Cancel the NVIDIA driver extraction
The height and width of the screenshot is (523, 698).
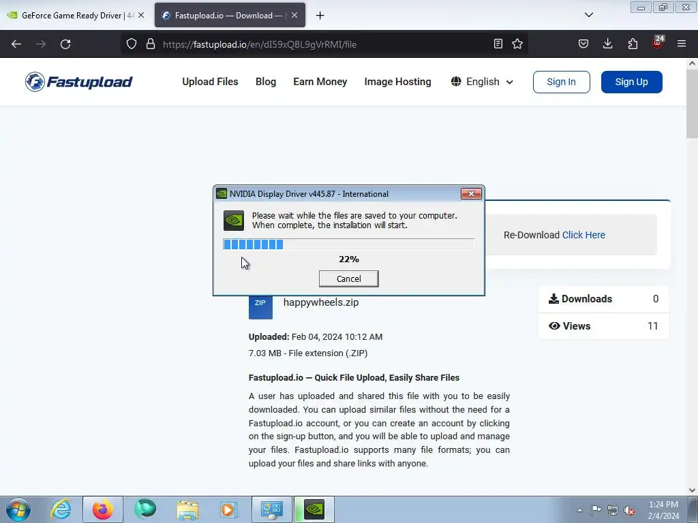pos(348,279)
